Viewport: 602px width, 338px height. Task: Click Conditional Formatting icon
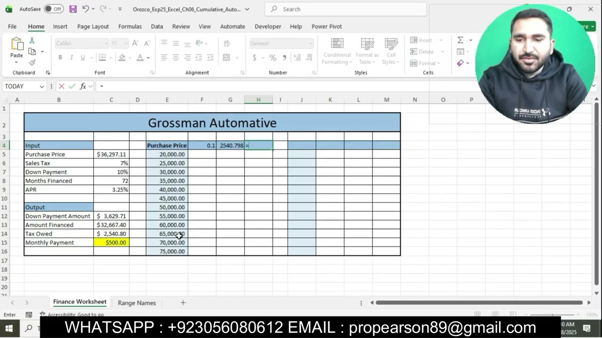pyautogui.click(x=337, y=51)
